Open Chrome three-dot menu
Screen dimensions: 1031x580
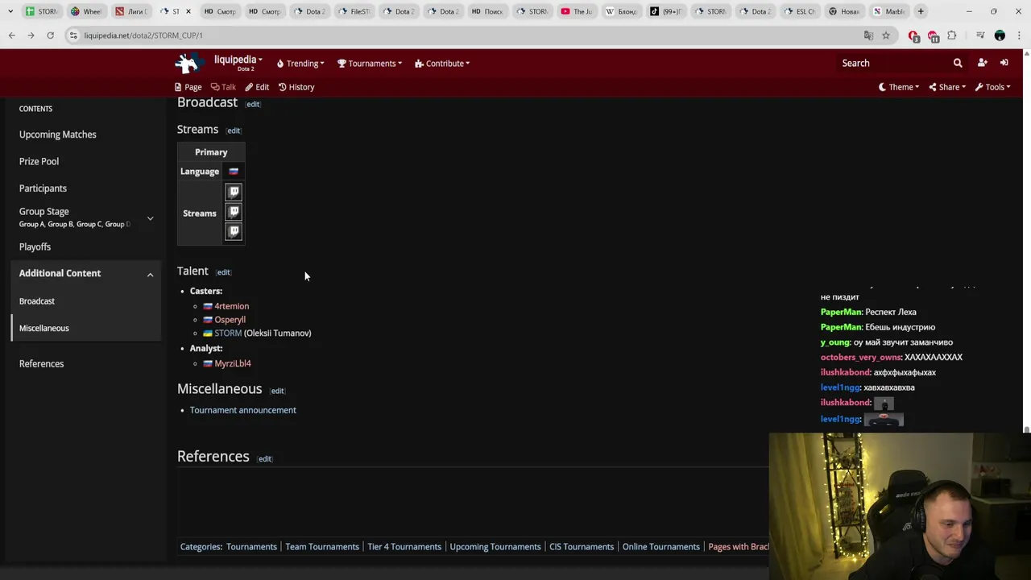[1019, 35]
